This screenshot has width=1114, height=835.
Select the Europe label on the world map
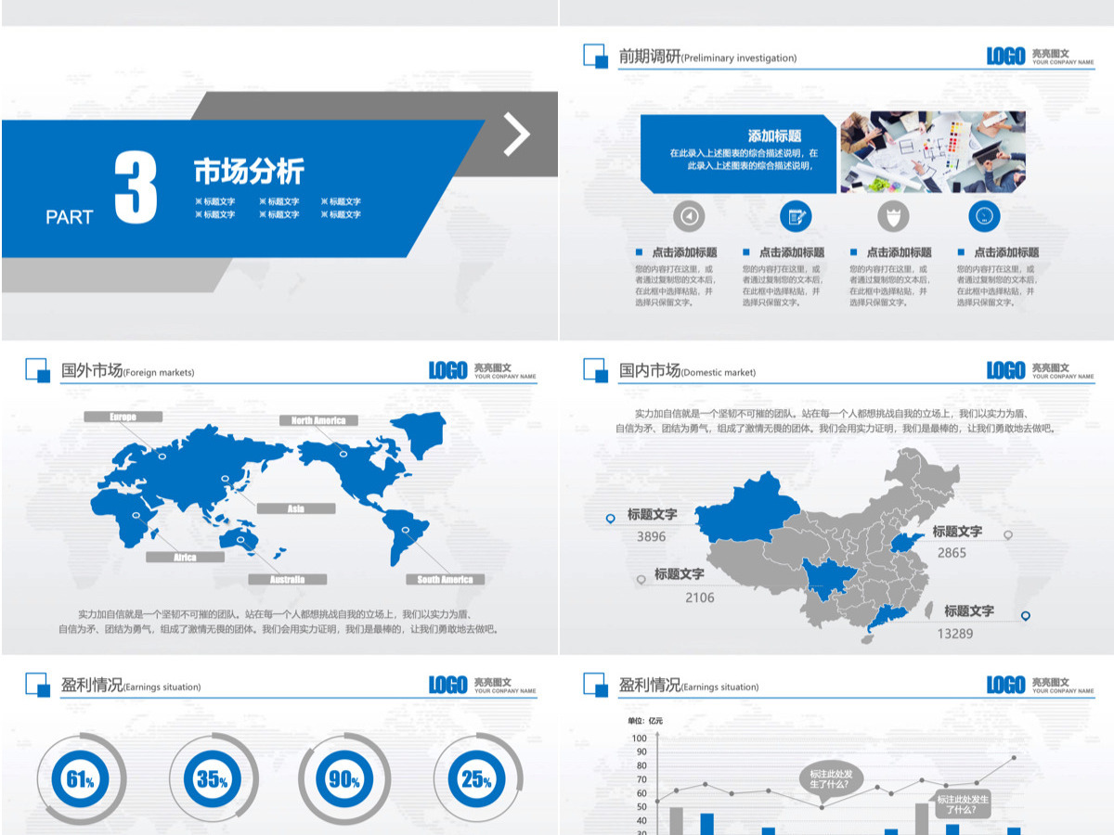pyautogui.click(x=123, y=417)
